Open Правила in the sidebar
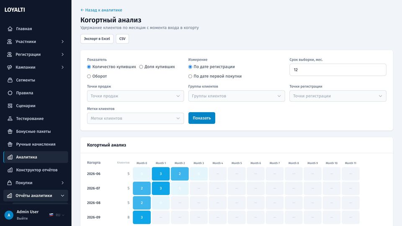Image resolution: width=402 pixels, height=226 pixels. click(36, 93)
